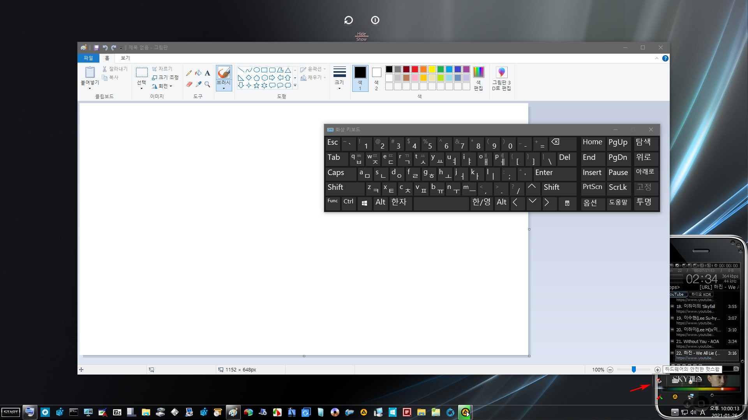The width and height of the screenshot is (748, 420).
Task: Select the Color picker eyedropper tool
Action: [x=198, y=84]
